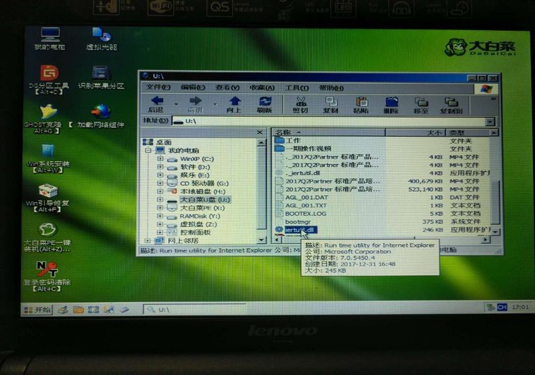The width and height of the screenshot is (535, 375).
Task: Go up with 向上 toolbar button
Action: pyautogui.click(x=235, y=104)
